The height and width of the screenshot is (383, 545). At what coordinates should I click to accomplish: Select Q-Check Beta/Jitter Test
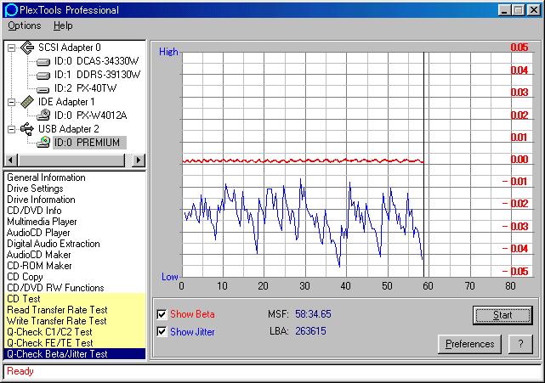pyautogui.click(x=75, y=354)
